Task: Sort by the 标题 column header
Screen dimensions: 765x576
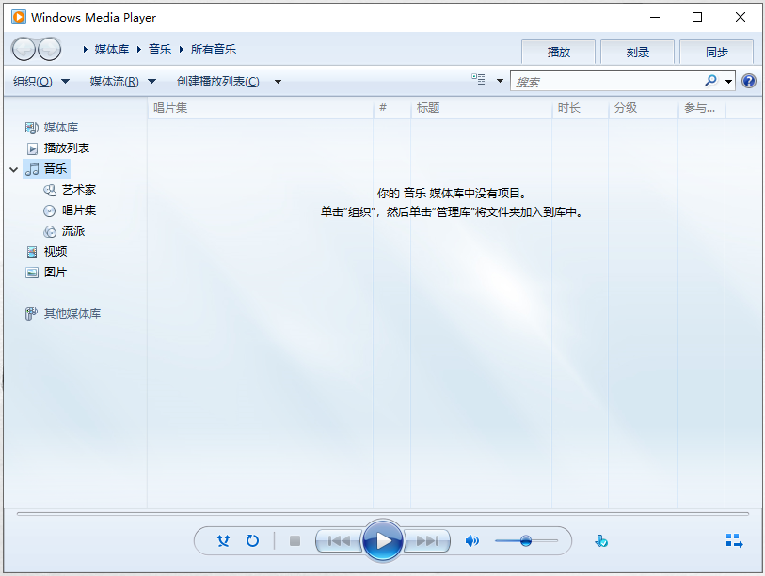Action: (x=481, y=108)
